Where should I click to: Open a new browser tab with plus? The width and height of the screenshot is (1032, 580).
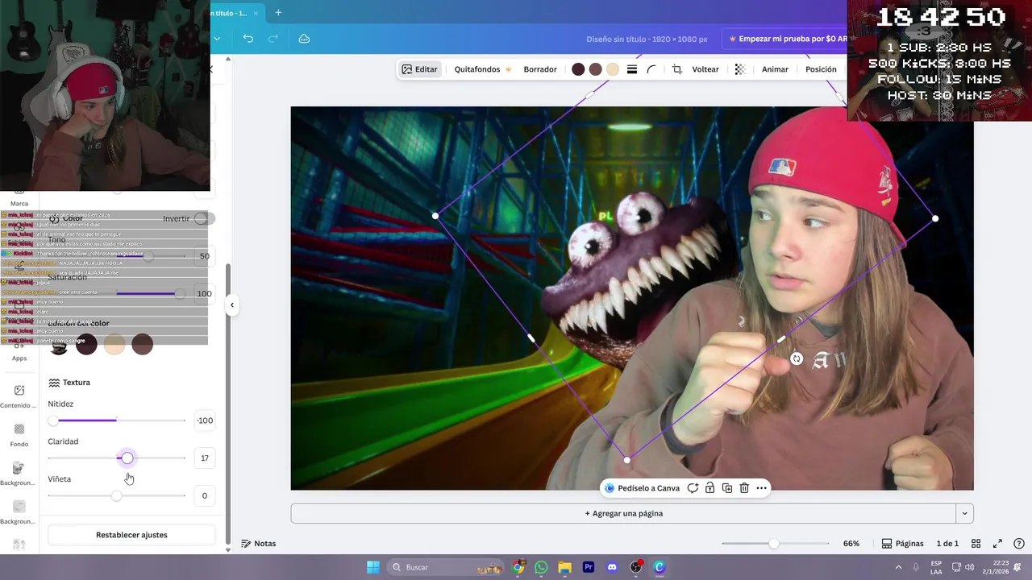tap(278, 12)
